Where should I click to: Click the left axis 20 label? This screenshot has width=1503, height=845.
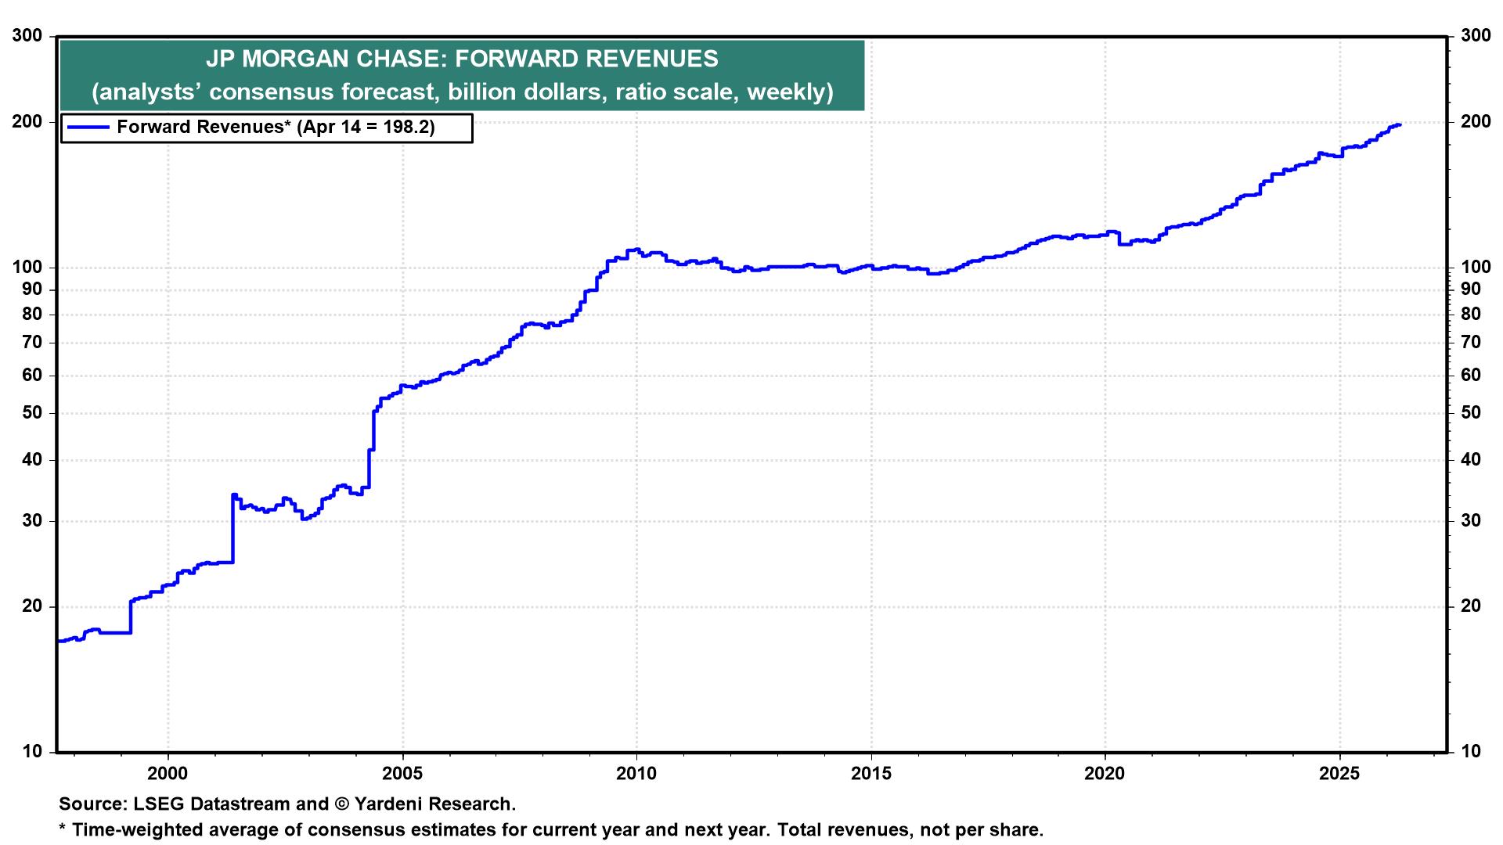(32, 606)
